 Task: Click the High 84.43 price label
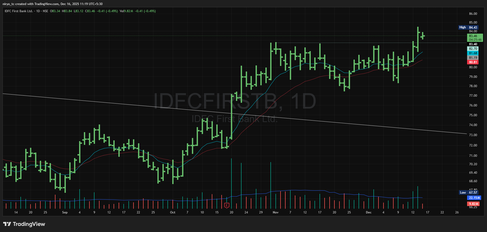coord(468,27)
